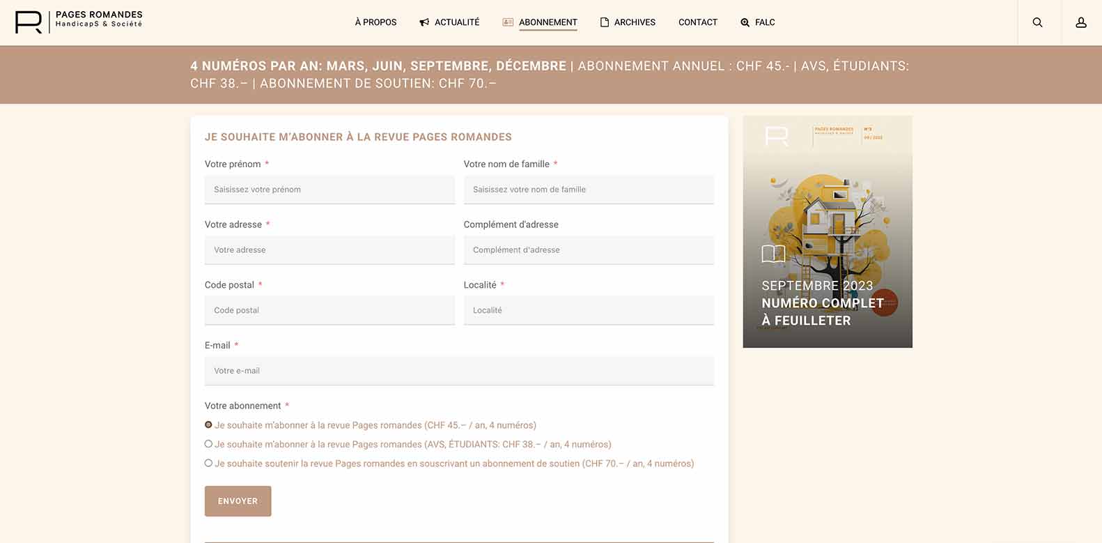
Task: Click the open book icon on cover
Action: pyautogui.click(x=773, y=253)
